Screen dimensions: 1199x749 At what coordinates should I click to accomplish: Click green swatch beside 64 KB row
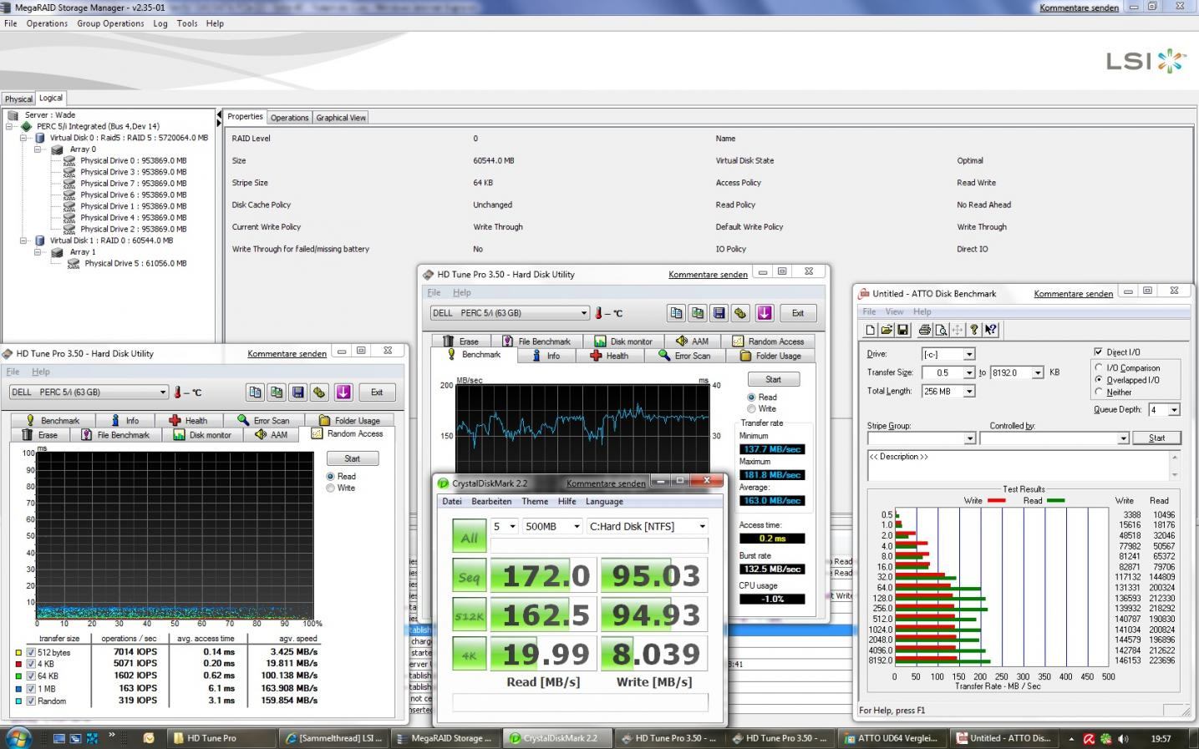point(18,676)
